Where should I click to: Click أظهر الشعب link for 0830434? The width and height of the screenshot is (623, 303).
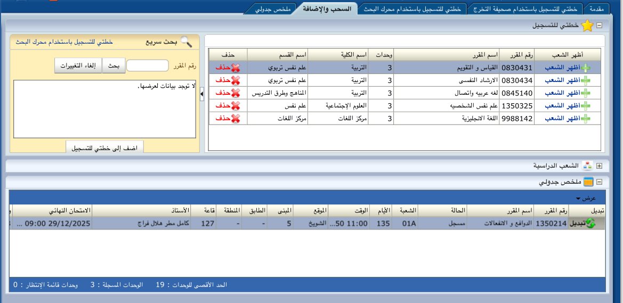[563, 80]
